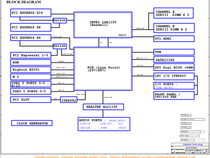Viewport: 210px width, 158px height.
Task: Click the BLOCK DIAGRAM page title
Action: [x=24, y=2]
